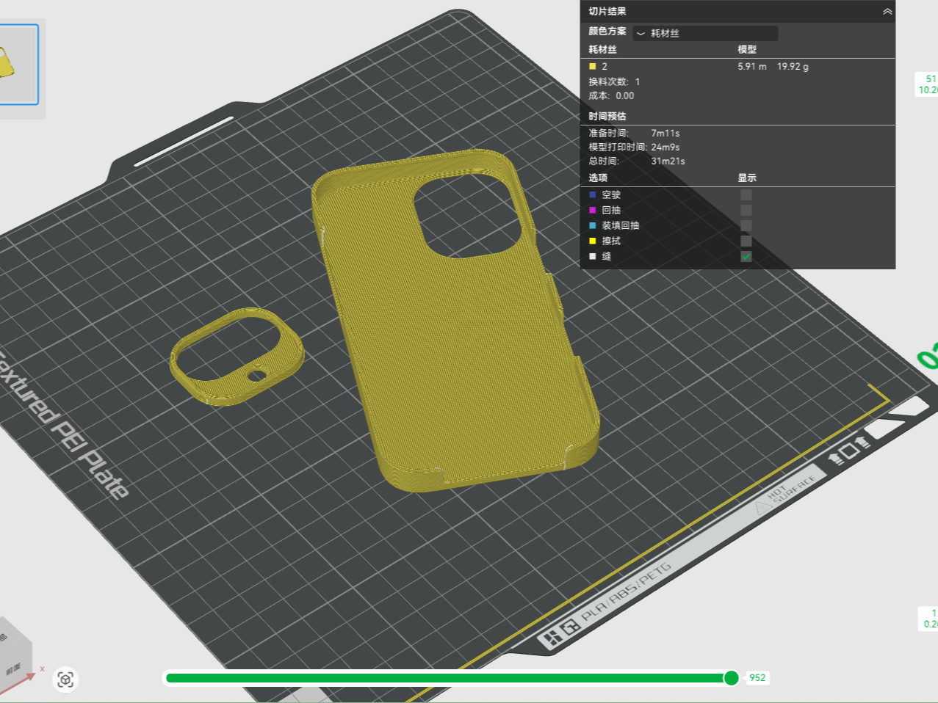
Task: Click the blue 空驶 legend swatch
Action: [x=593, y=194]
